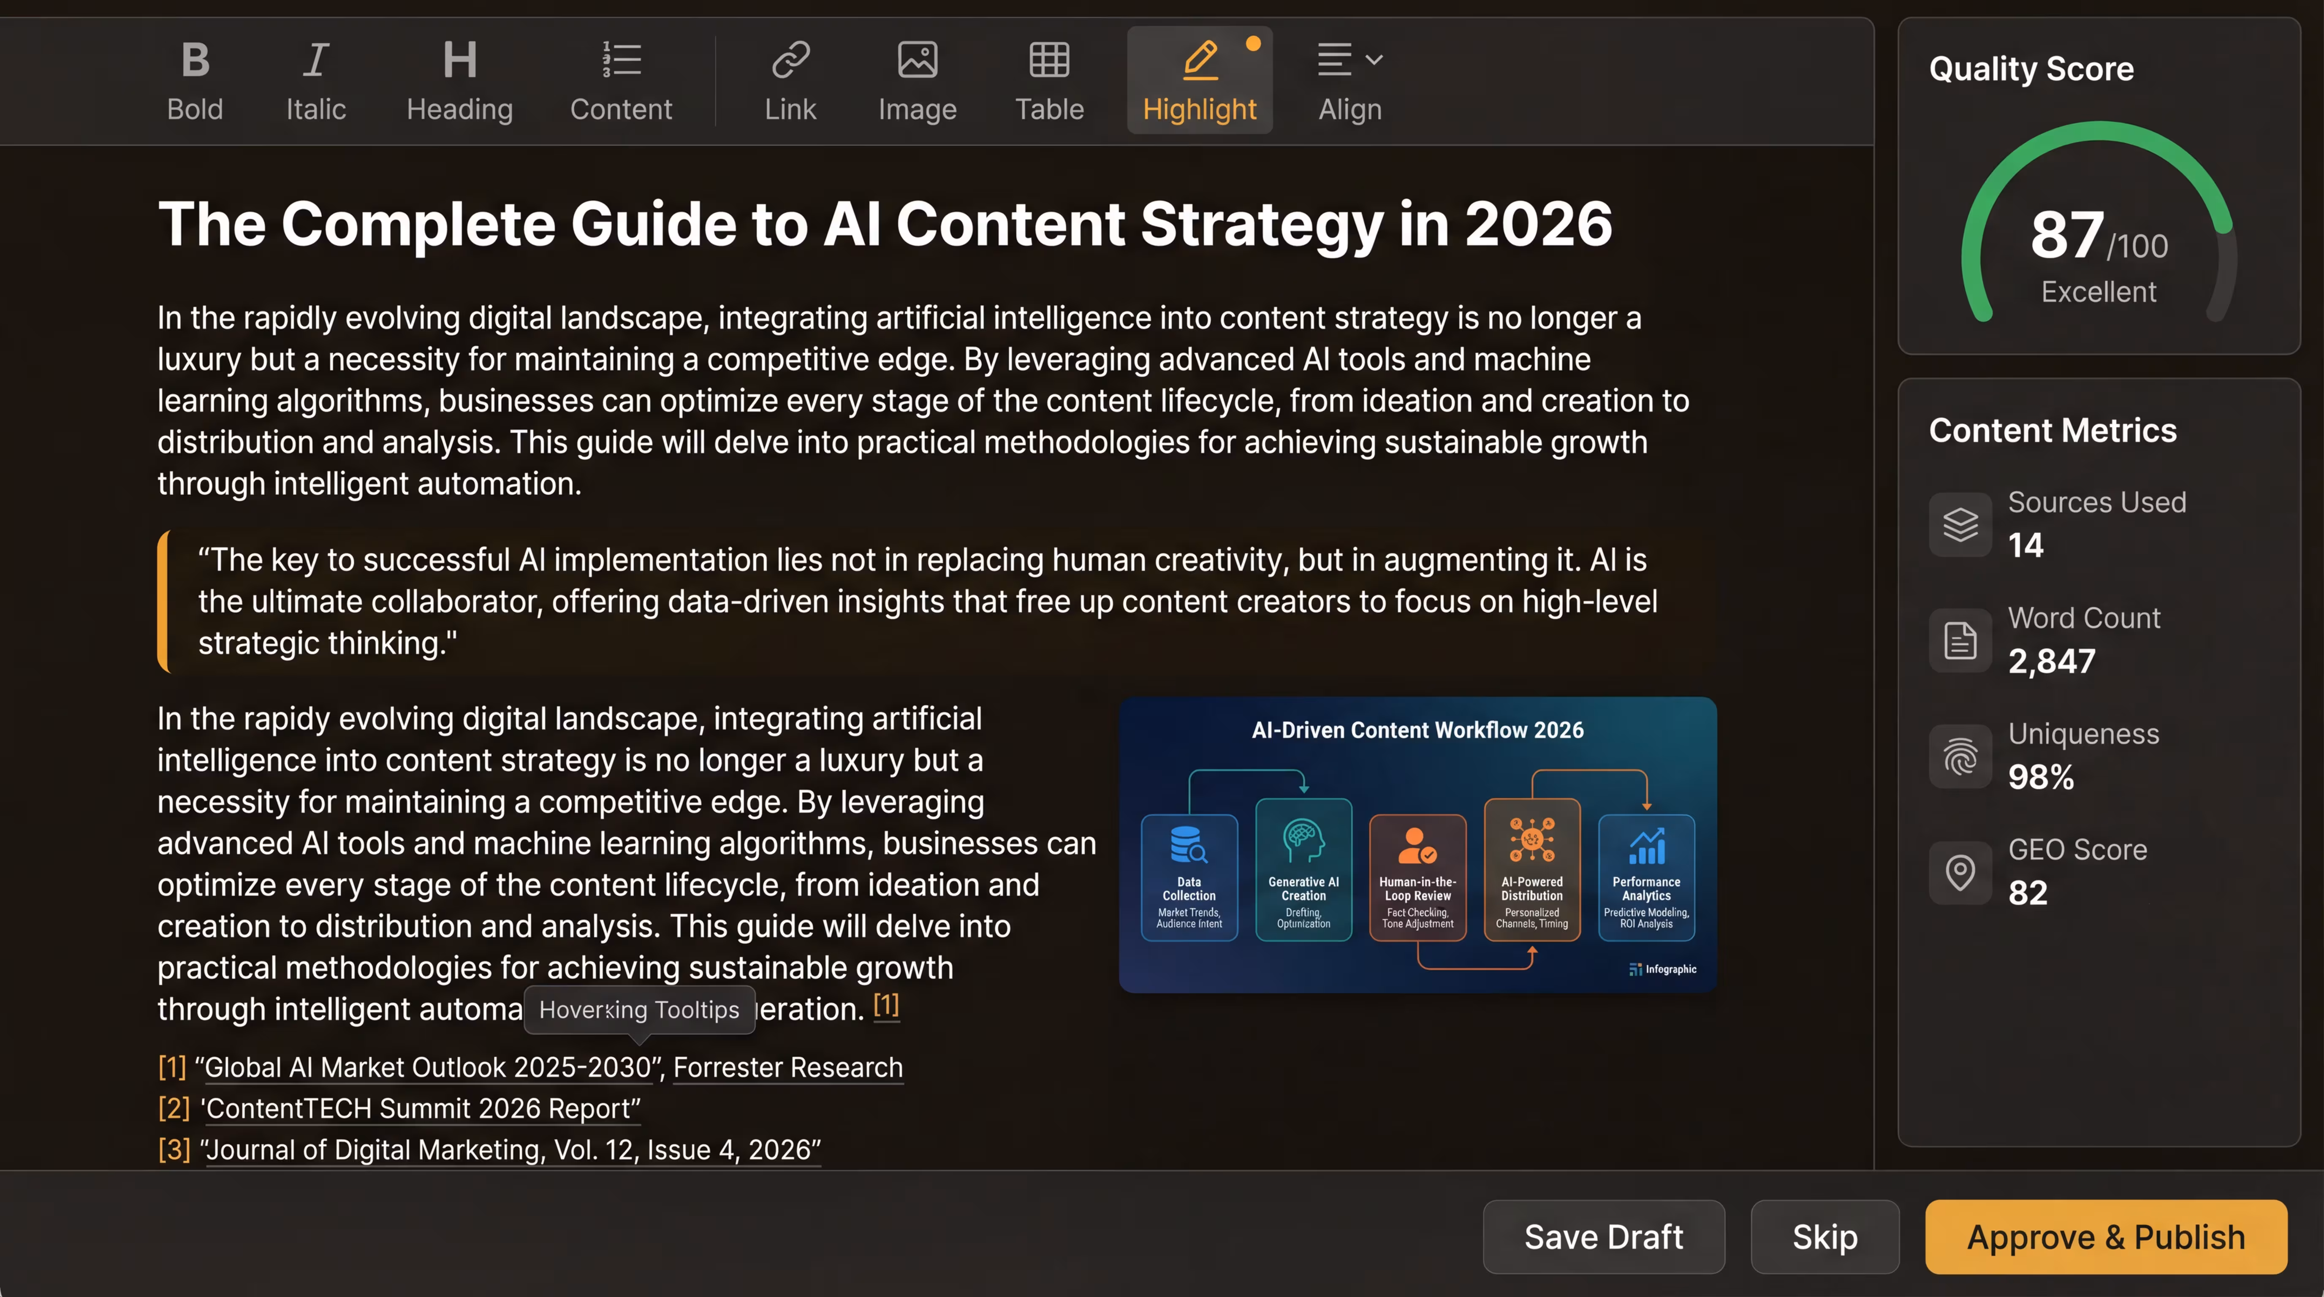This screenshot has width=2324, height=1297.
Task: Click the GEO Score location pin icon
Action: (1960, 872)
